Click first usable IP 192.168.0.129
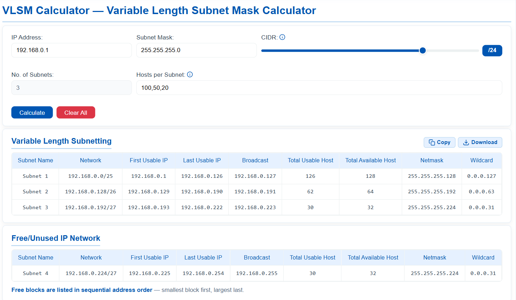516x300 pixels. point(149,192)
